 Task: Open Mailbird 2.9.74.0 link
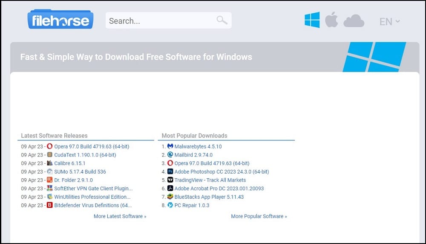[x=193, y=155]
